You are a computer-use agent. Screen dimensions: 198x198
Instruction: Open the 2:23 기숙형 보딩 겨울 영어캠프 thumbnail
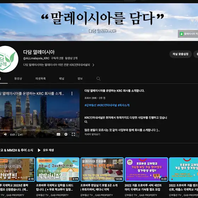coord(146,169)
